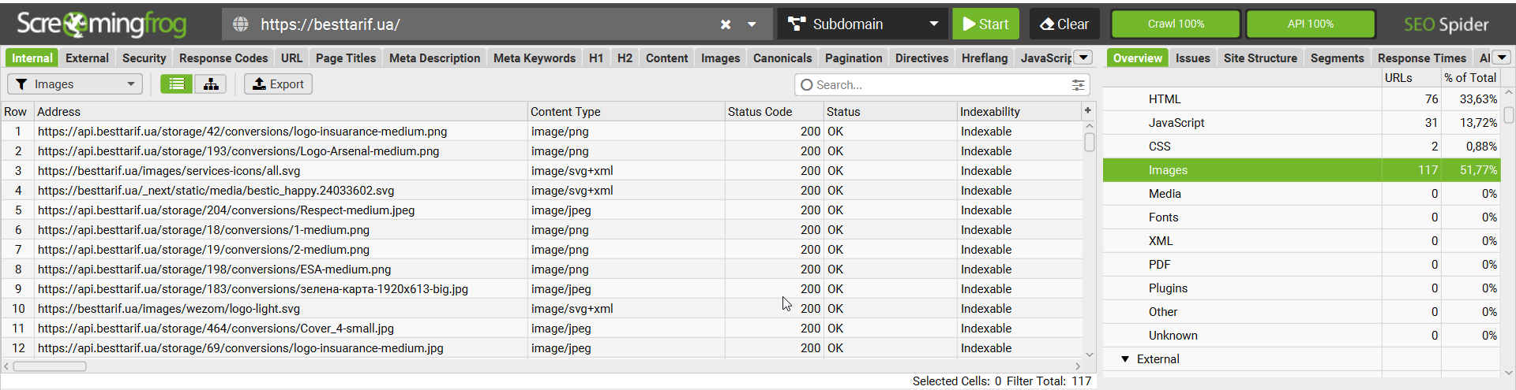Click the Screaming Frog logo
Viewport: 1516px width, 390px height.
(x=101, y=24)
